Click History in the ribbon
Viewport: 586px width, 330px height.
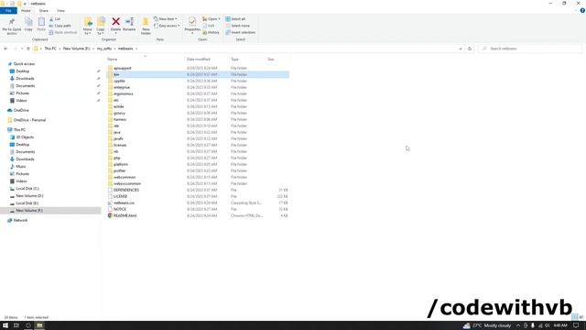tap(211, 33)
